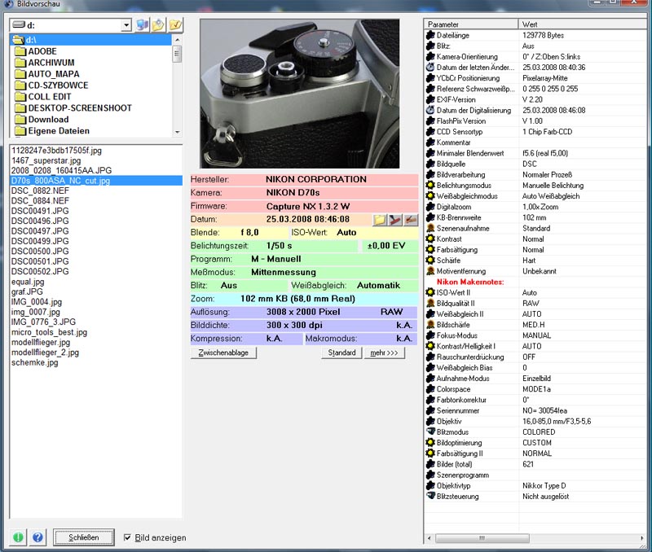
Task: Click parameter table horizontal scrollbar left arrow
Action: tap(430, 538)
